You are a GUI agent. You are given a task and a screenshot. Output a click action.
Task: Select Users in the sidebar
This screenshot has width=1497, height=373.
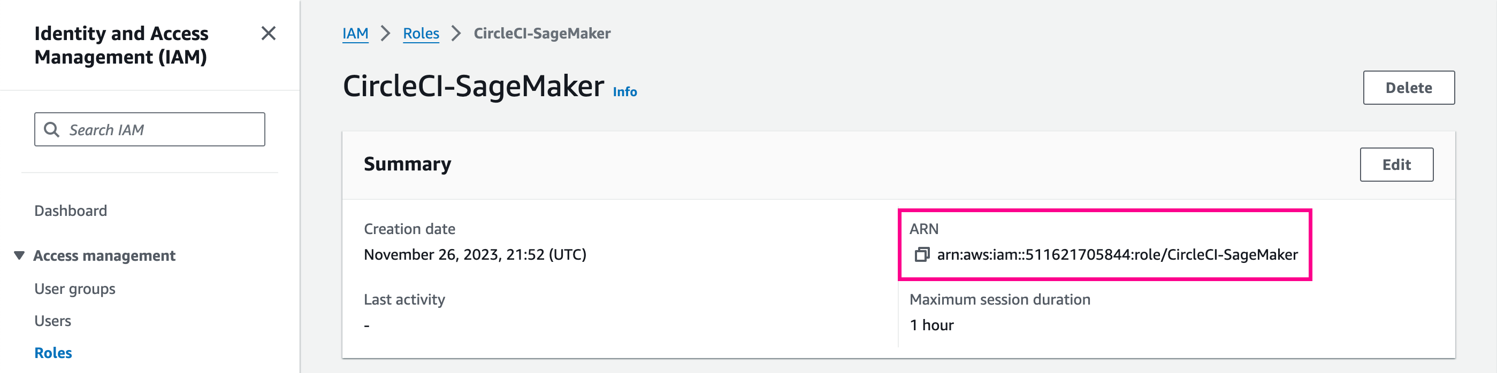[52, 321]
